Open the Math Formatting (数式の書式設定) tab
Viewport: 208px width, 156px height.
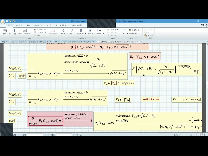click(x=61, y=25)
